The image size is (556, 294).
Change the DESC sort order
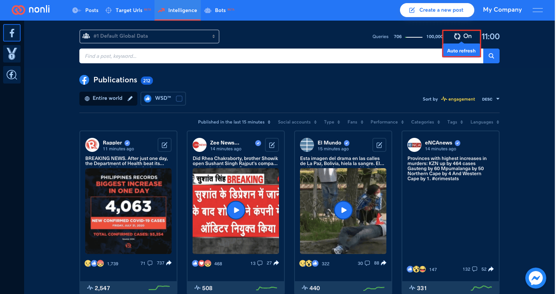[x=491, y=99]
